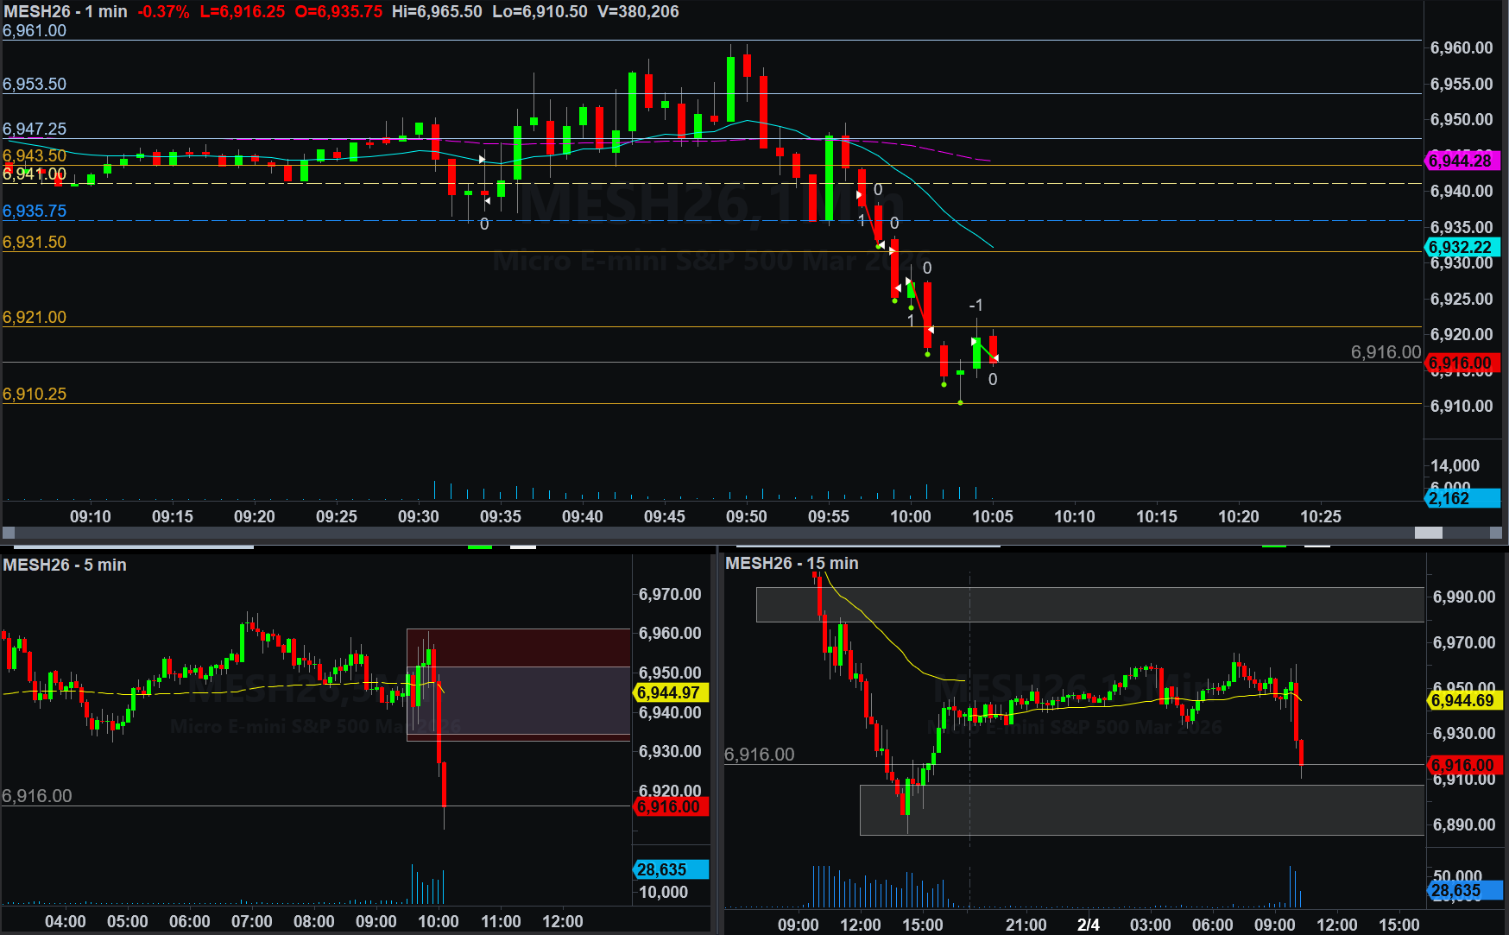The image size is (1509, 935).
Task: Click the blue 2,162 volume tag
Action: click(1462, 498)
